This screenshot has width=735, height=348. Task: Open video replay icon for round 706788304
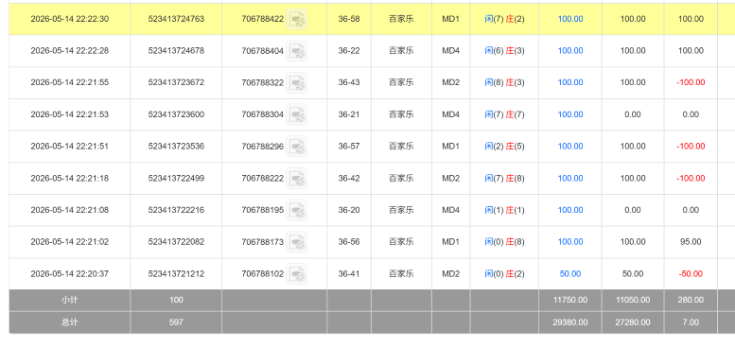point(297,114)
